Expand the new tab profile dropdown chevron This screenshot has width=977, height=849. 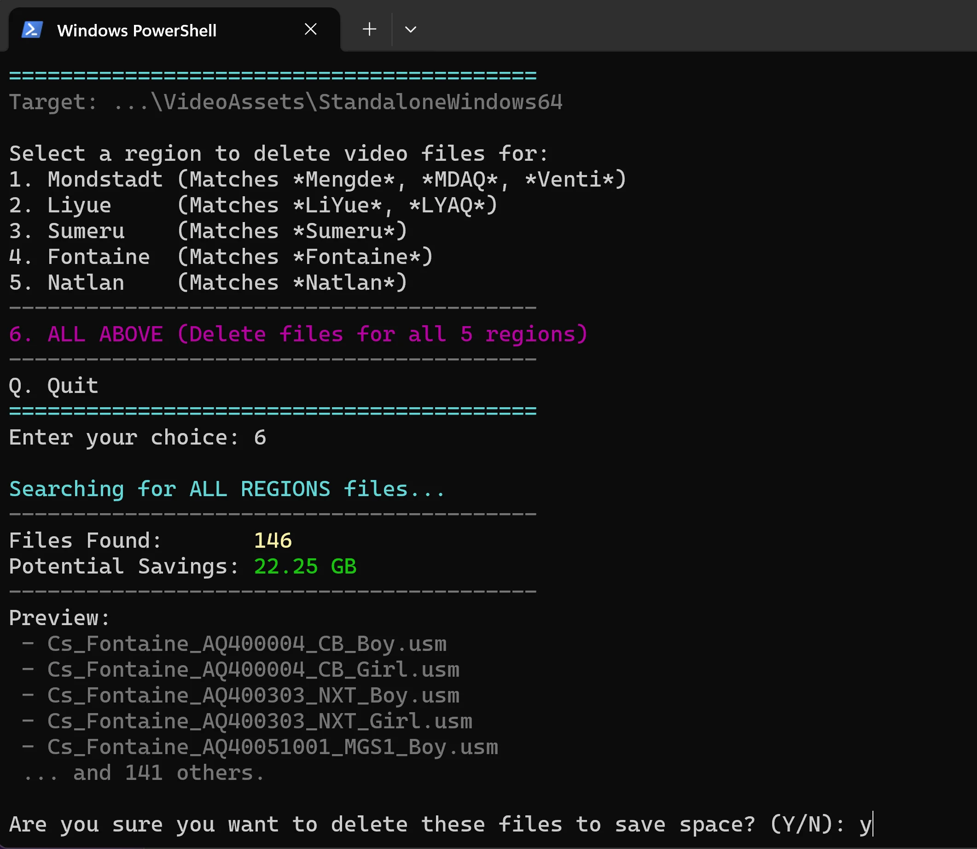coord(411,29)
